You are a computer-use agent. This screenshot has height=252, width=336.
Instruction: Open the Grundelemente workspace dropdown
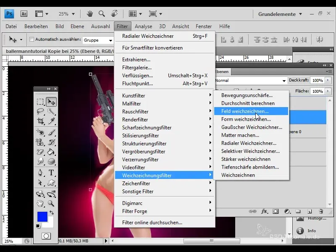(280, 14)
